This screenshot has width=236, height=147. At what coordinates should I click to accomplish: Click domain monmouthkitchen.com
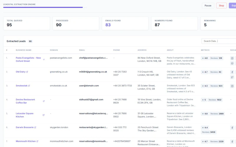pos(62,141)
